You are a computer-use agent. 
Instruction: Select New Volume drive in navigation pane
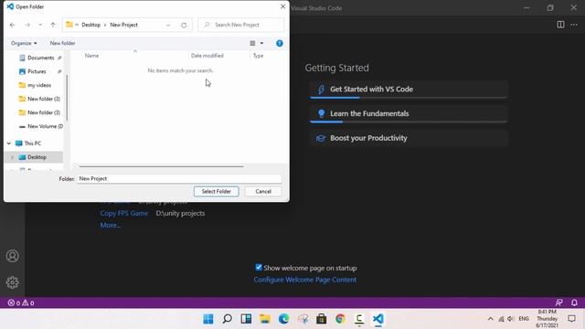coord(40,126)
